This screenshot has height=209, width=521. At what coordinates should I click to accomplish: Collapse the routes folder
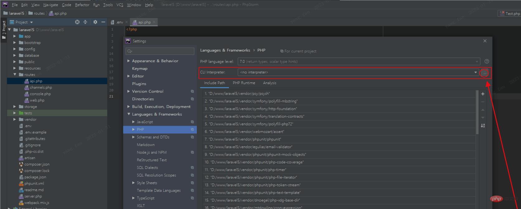[x=14, y=75]
